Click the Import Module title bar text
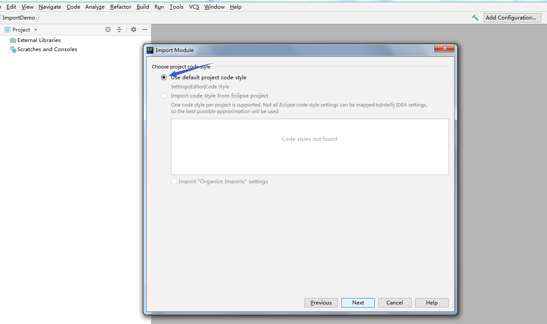The width and height of the screenshot is (547, 324). point(174,50)
